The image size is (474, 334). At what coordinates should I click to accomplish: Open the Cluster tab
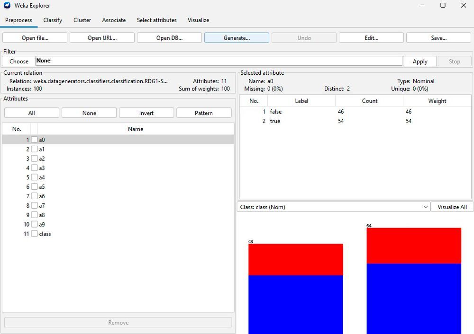point(82,20)
